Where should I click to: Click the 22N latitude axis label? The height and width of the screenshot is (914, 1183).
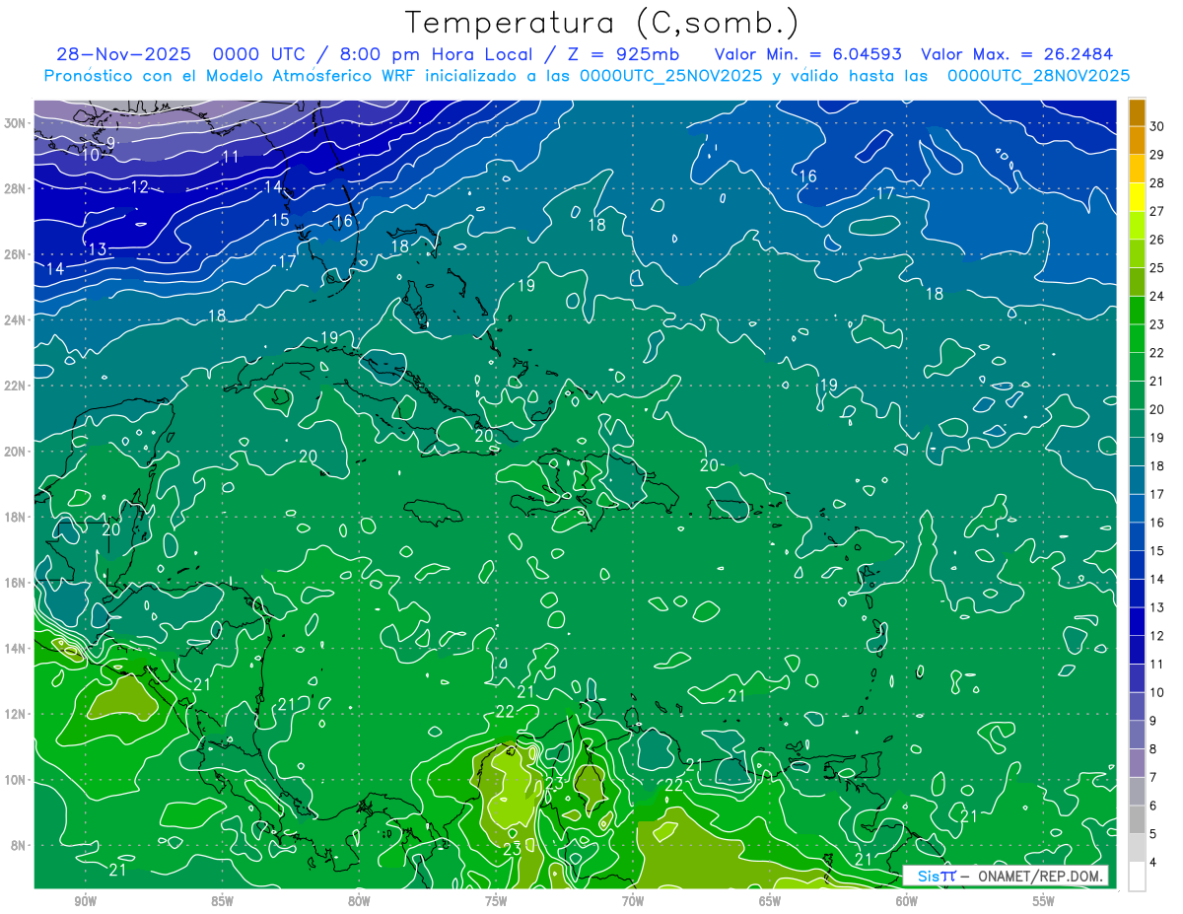pos(17,386)
